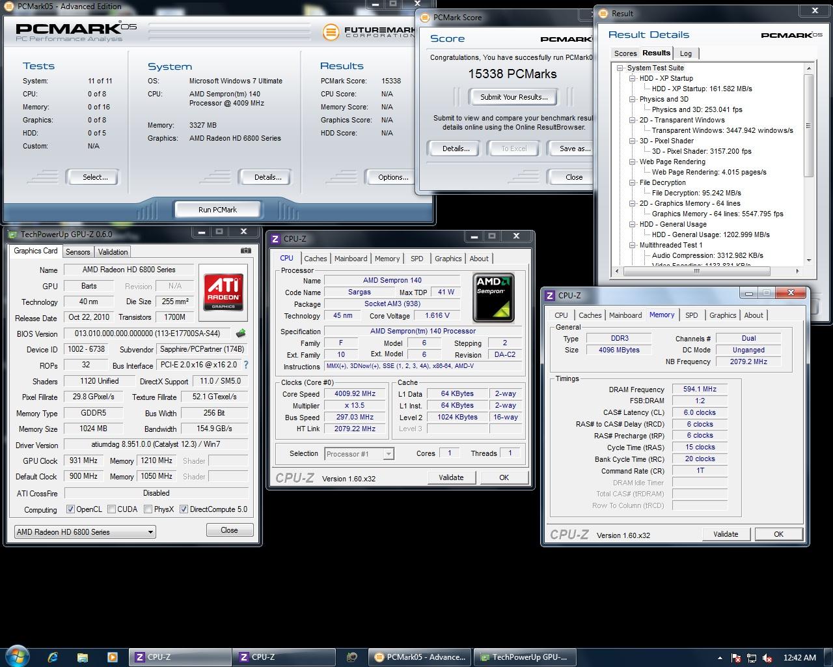This screenshot has height=667, width=833.
Task: Switch to the Validation tab in GPU-Z
Action: click(x=113, y=252)
